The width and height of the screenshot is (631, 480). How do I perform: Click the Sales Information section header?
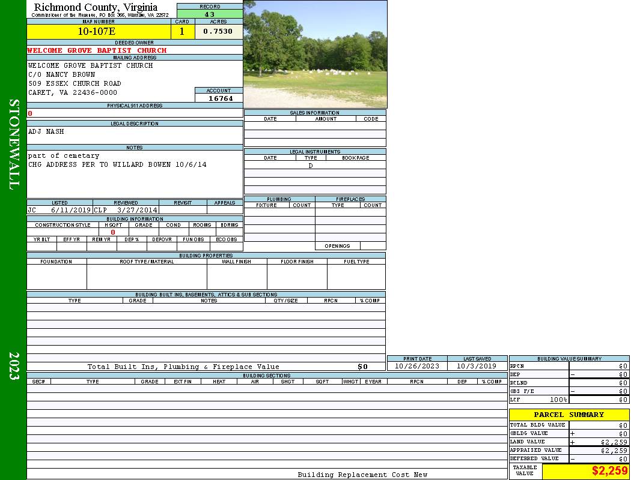click(x=314, y=113)
